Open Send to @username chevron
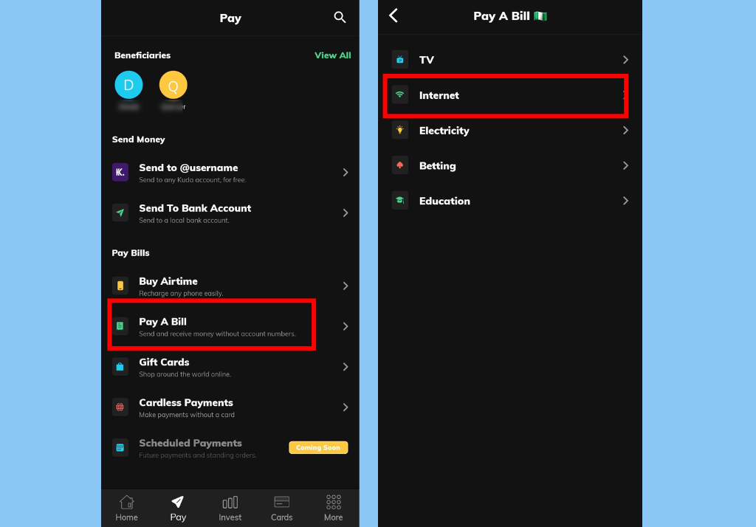756x527 pixels. [346, 172]
